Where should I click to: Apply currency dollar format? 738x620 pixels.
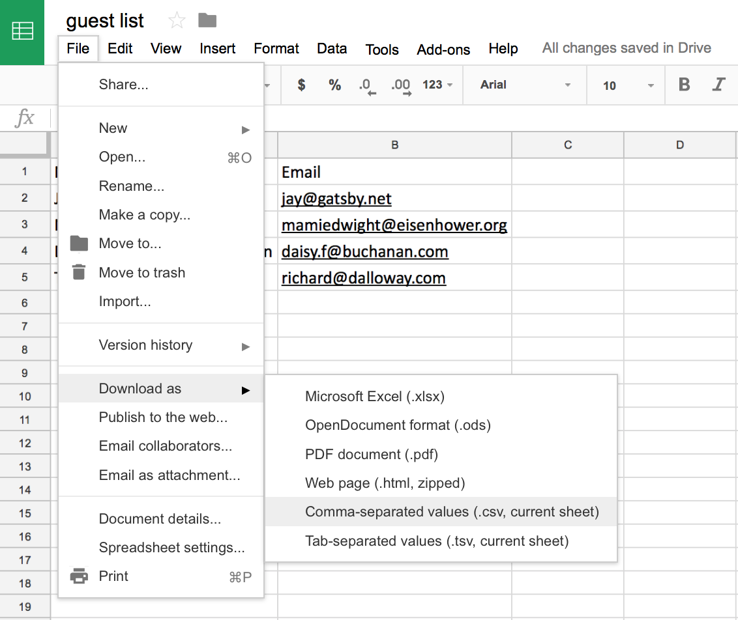point(301,85)
